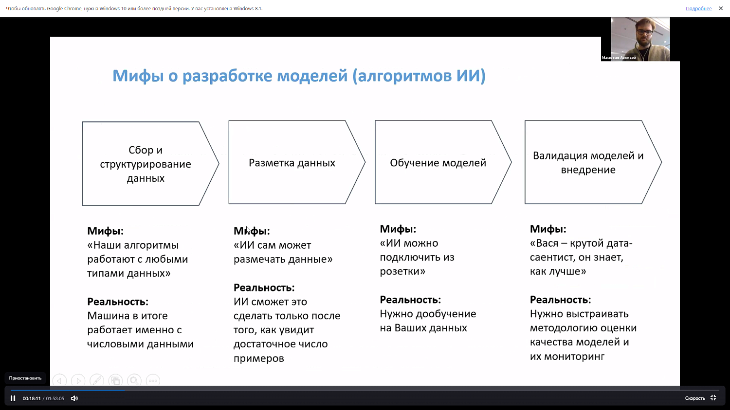Open the ellipsis more-options icon

click(153, 380)
